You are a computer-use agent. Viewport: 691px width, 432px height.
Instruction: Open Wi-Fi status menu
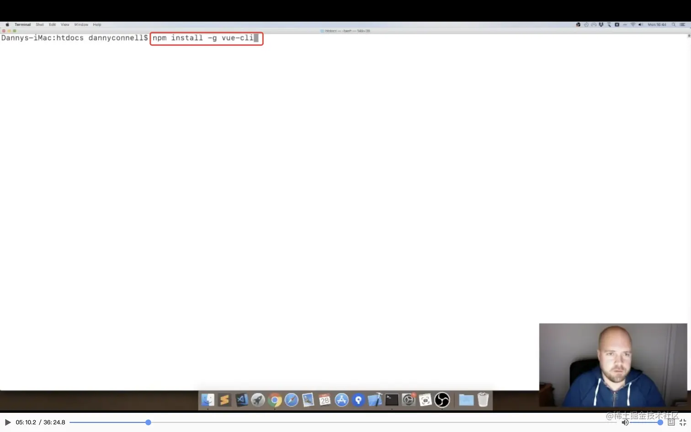point(633,25)
